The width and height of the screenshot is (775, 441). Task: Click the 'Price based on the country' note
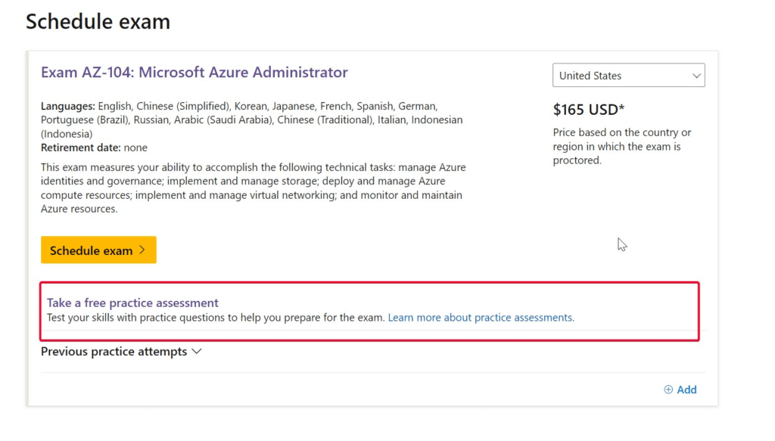(x=622, y=146)
